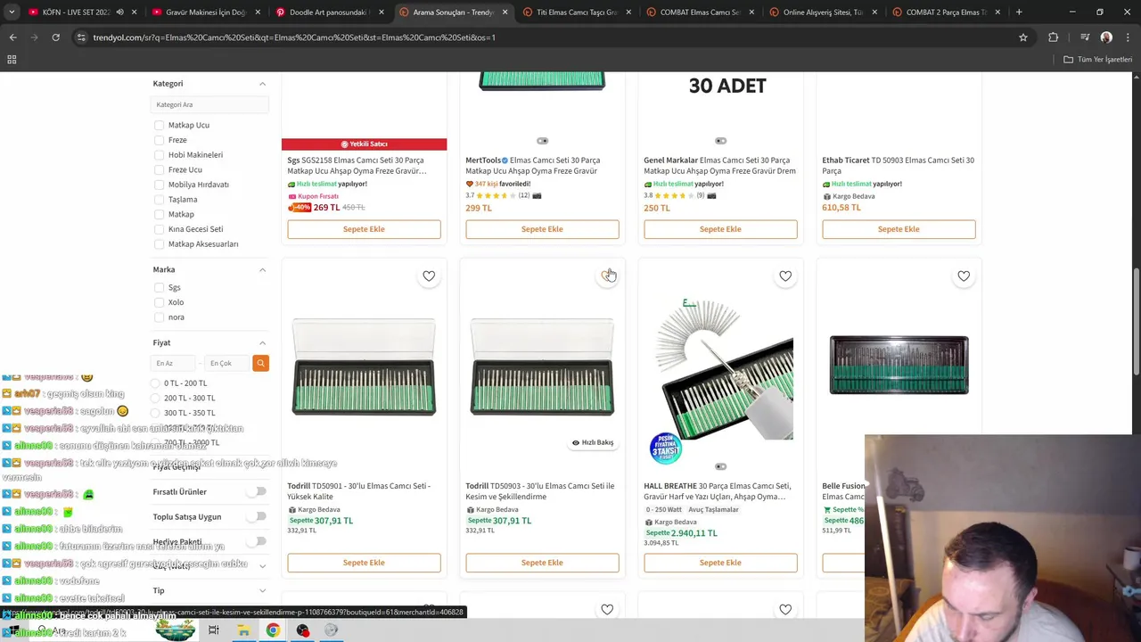
Task: Switch to the Titi Elmas Camcı Taşçı tab
Action: 574,12
